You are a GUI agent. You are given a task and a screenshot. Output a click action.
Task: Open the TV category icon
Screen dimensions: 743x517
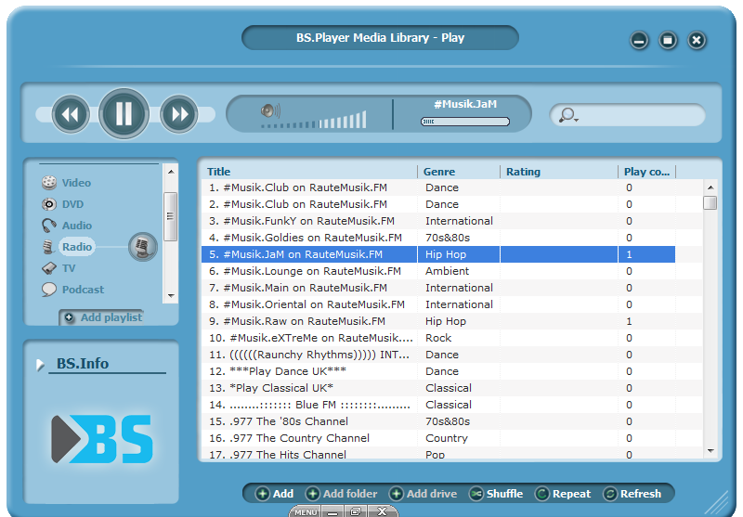[49, 268]
